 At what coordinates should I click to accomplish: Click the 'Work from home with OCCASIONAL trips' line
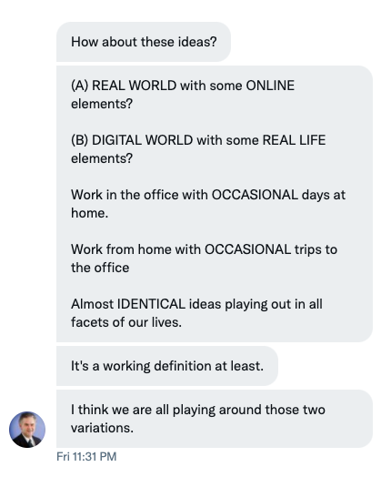205,259
